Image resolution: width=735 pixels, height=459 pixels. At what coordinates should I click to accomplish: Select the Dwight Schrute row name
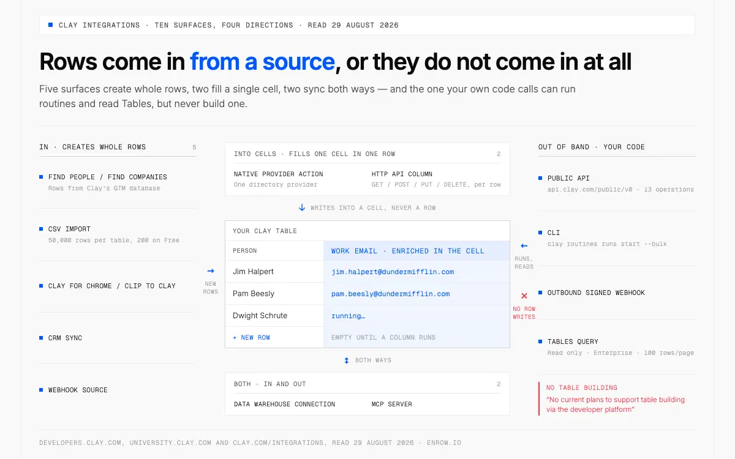[x=260, y=315]
